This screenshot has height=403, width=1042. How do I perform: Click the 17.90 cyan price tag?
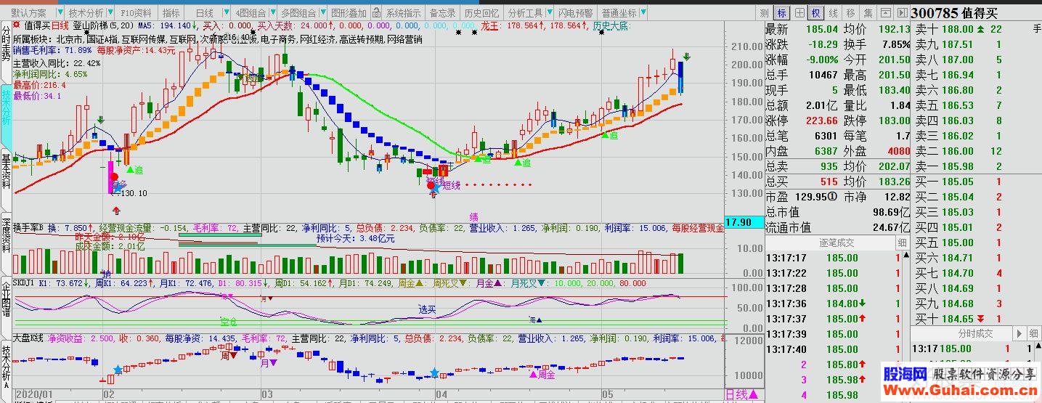click(744, 222)
